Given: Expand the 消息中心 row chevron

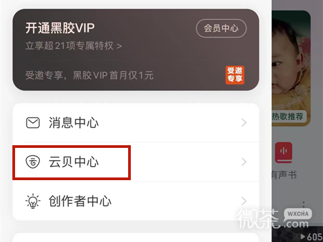Looking at the screenshot, I should (x=244, y=123).
